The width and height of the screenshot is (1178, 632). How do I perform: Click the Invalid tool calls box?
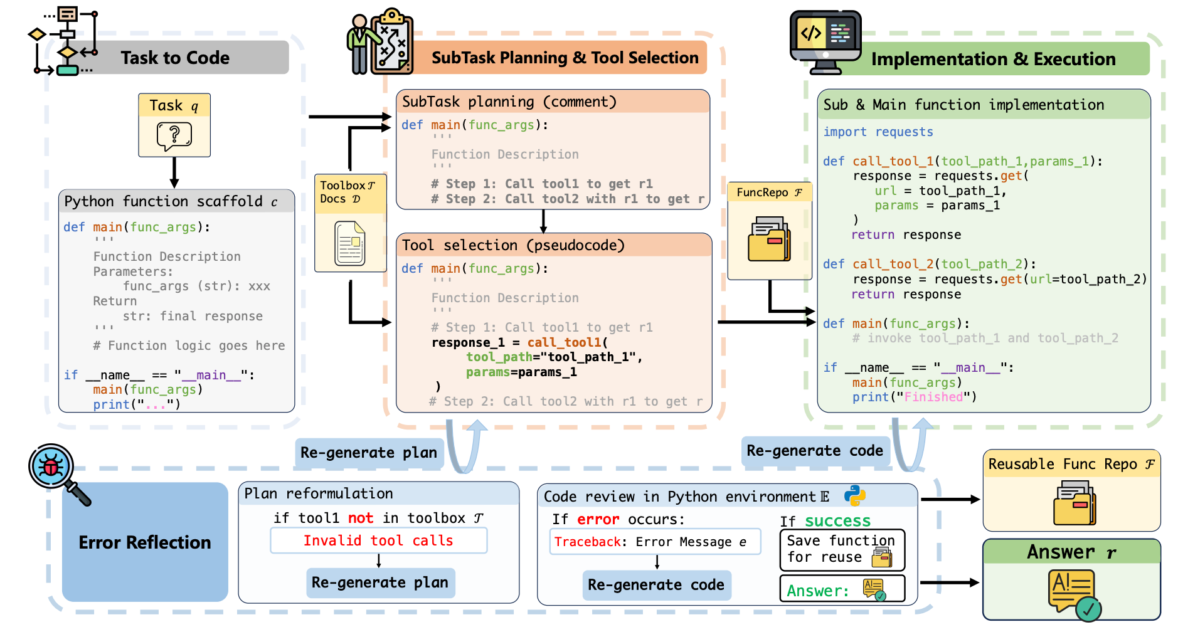pos(378,540)
